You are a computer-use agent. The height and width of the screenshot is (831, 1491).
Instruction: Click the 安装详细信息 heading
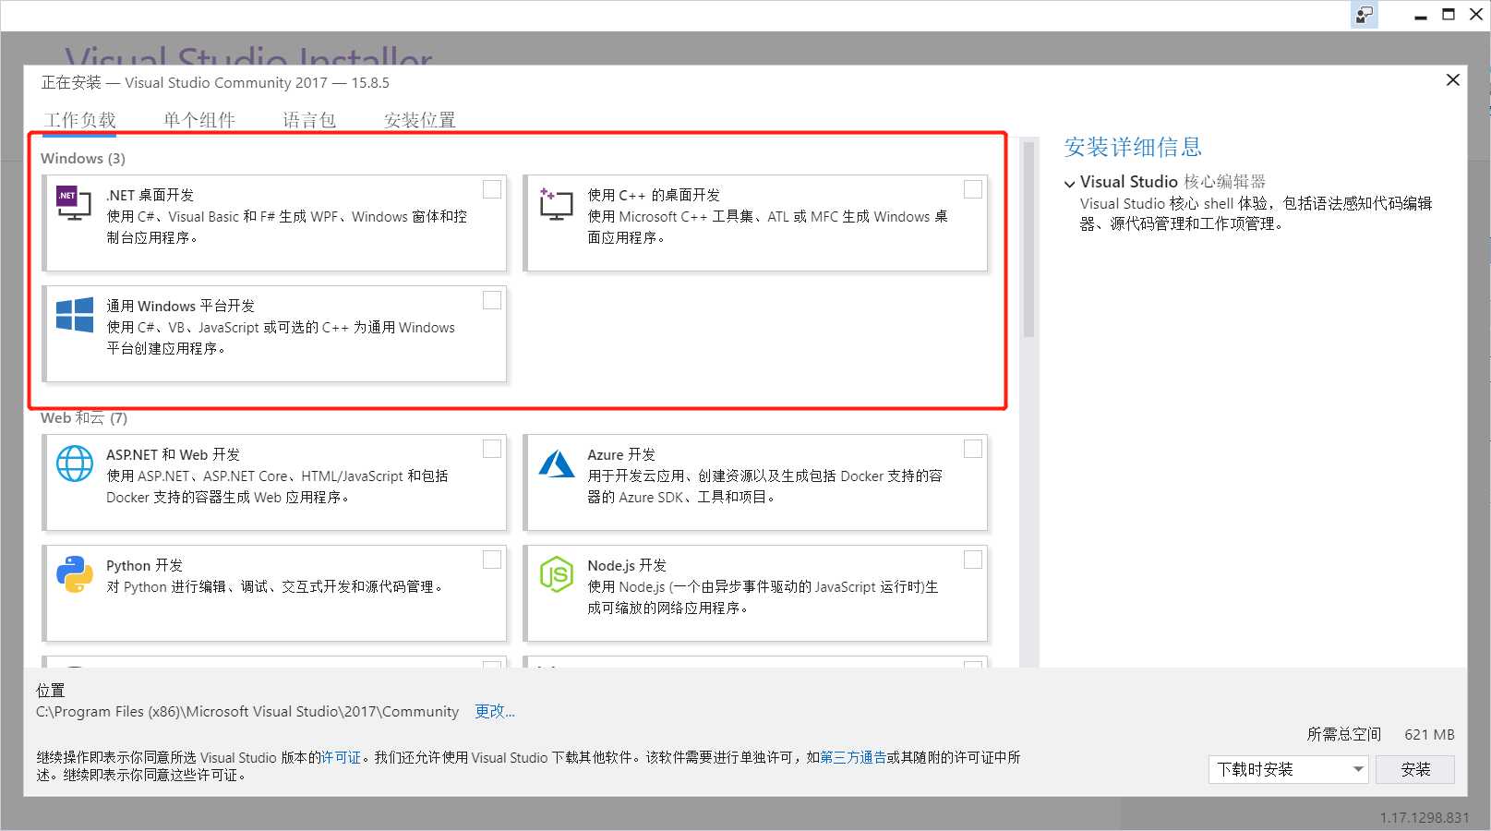[x=1133, y=147]
